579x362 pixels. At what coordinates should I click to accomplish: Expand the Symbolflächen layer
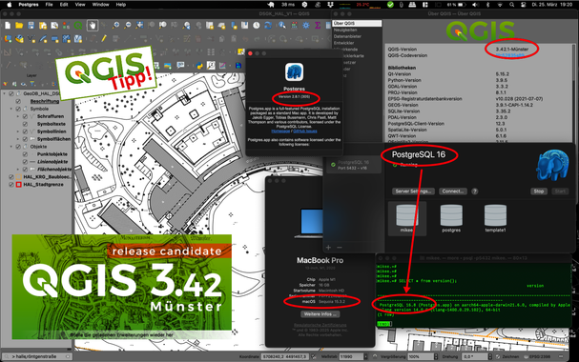tap(18, 139)
